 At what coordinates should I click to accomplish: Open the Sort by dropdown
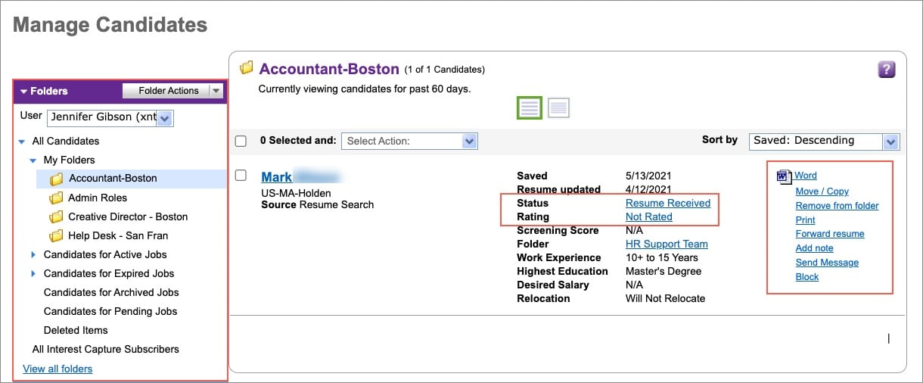pyautogui.click(x=824, y=141)
